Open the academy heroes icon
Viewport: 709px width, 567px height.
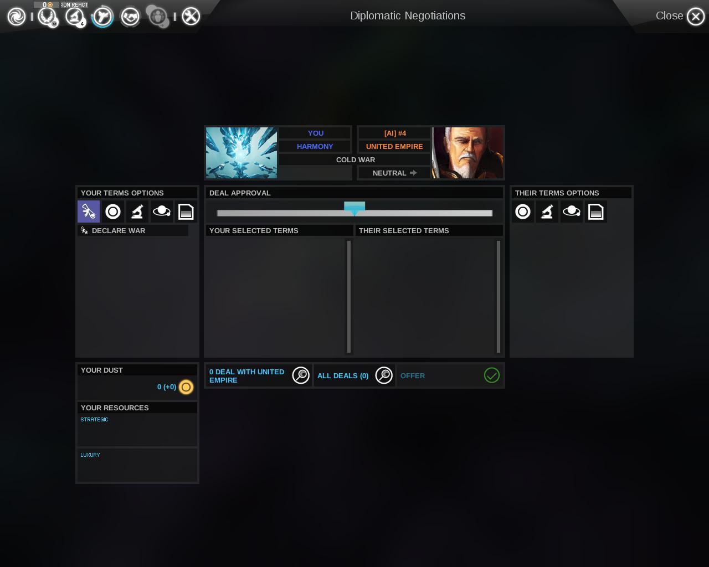click(x=158, y=17)
